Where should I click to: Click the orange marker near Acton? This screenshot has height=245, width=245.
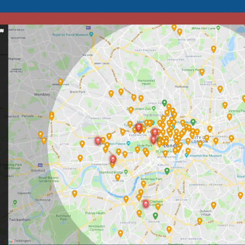coord(82,144)
